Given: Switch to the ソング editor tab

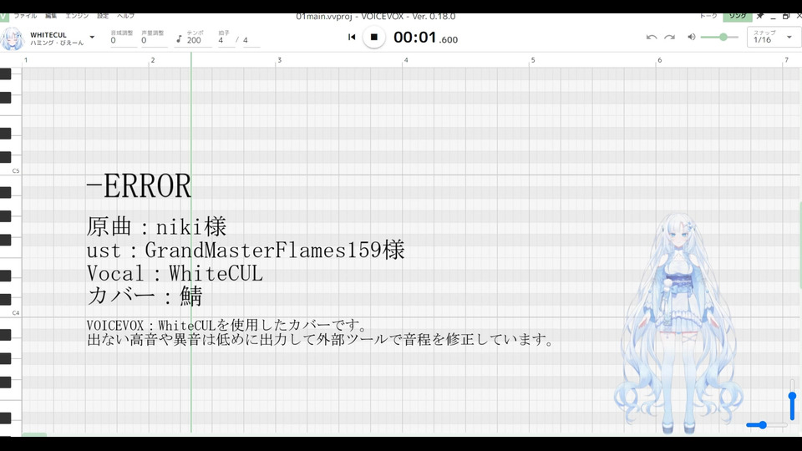Looking at the screenshot, I should (737, 16).
